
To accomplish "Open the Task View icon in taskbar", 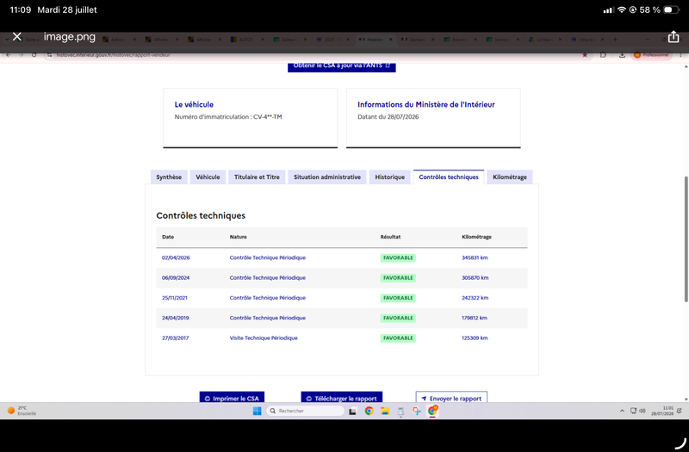I will click(x=352, y=412).
